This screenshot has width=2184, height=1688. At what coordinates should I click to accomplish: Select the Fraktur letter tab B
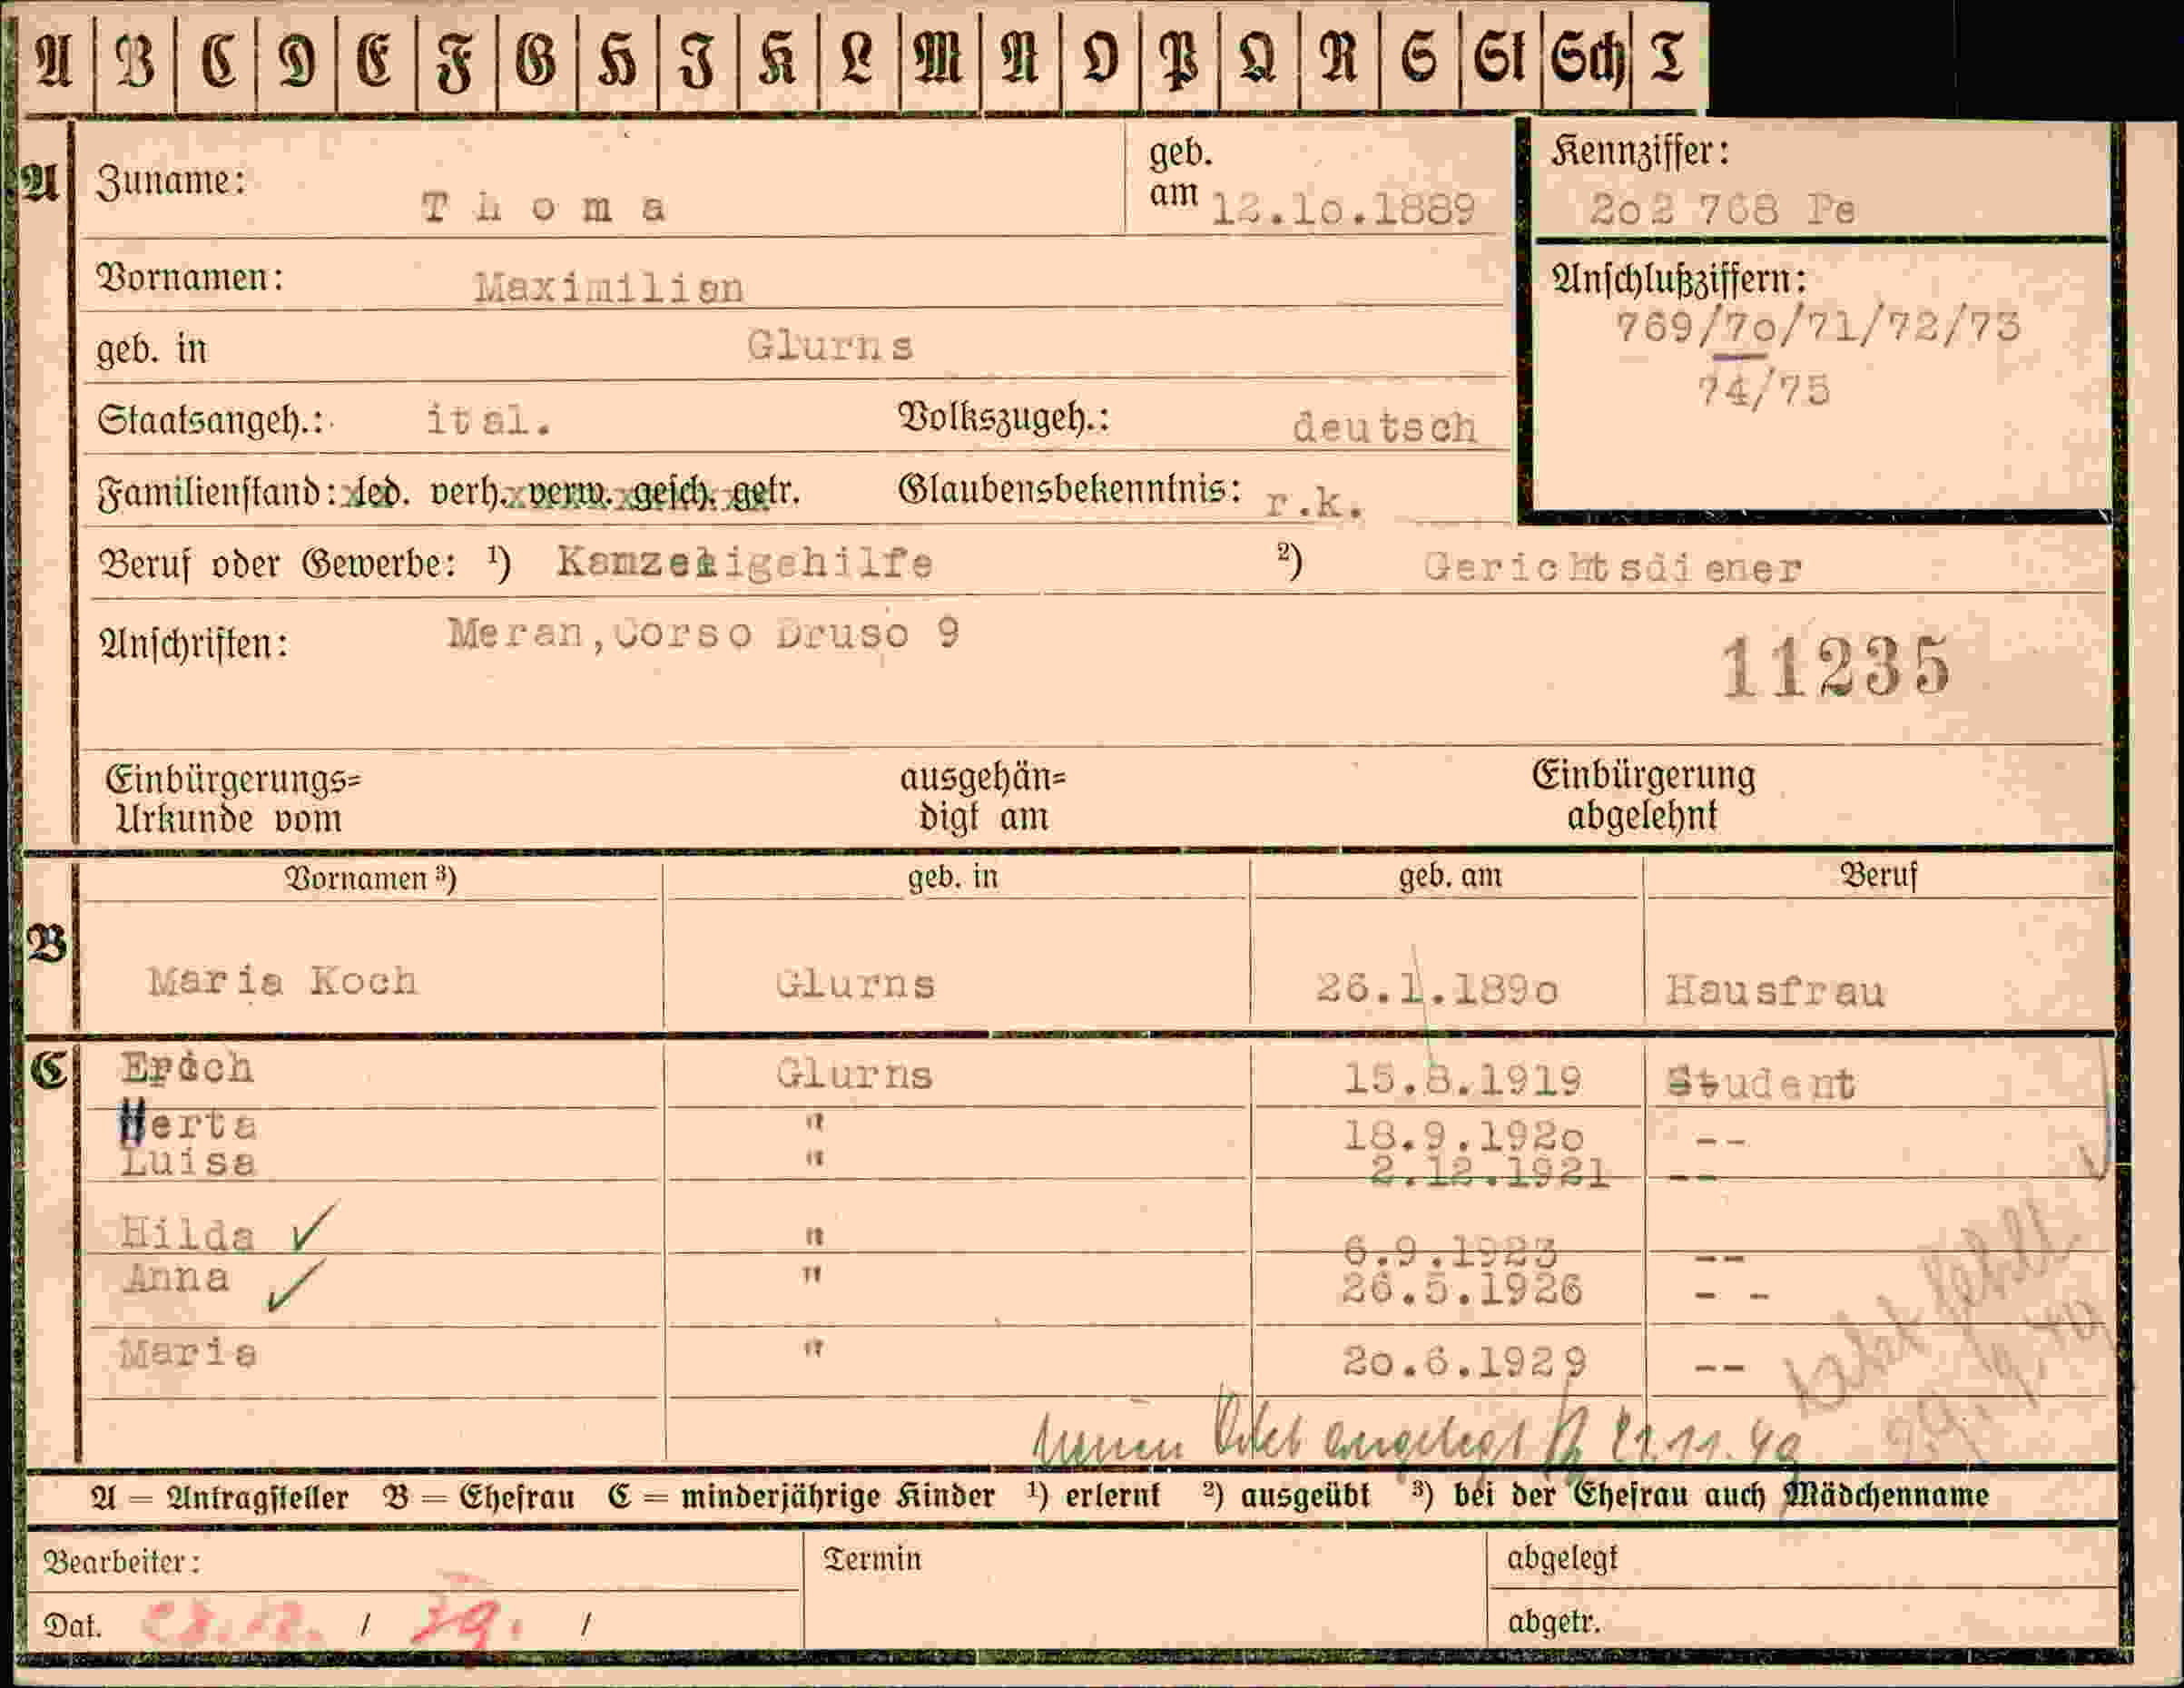tap(135, 59)
